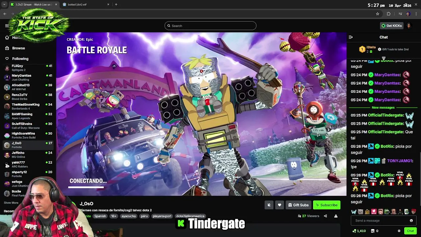
Task: Click TONYJAMG1 username in chat
Action: tap(400, 161)
